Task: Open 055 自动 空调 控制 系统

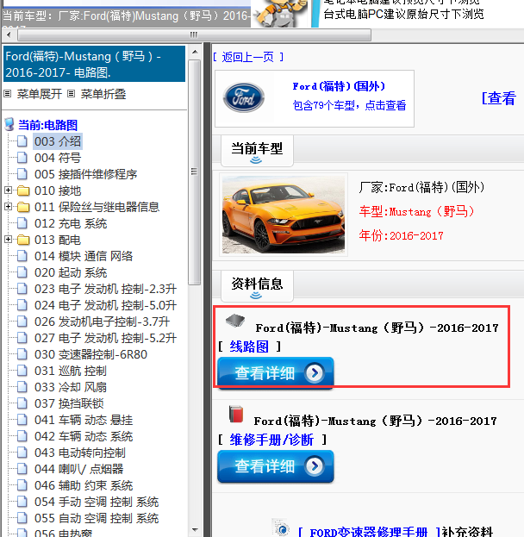Action: tap(97, 518)
